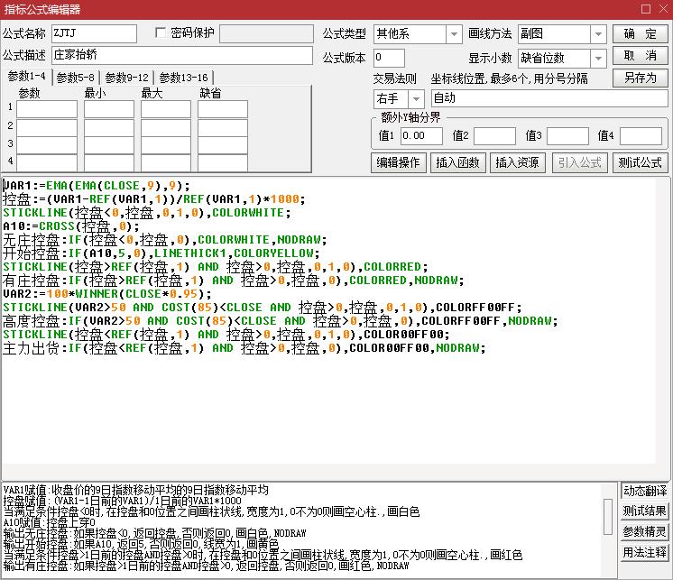Image resolution: width=673 pixels, height=580 pixels.
Task: Open 参数精灵 panel button
Action: 644,531
